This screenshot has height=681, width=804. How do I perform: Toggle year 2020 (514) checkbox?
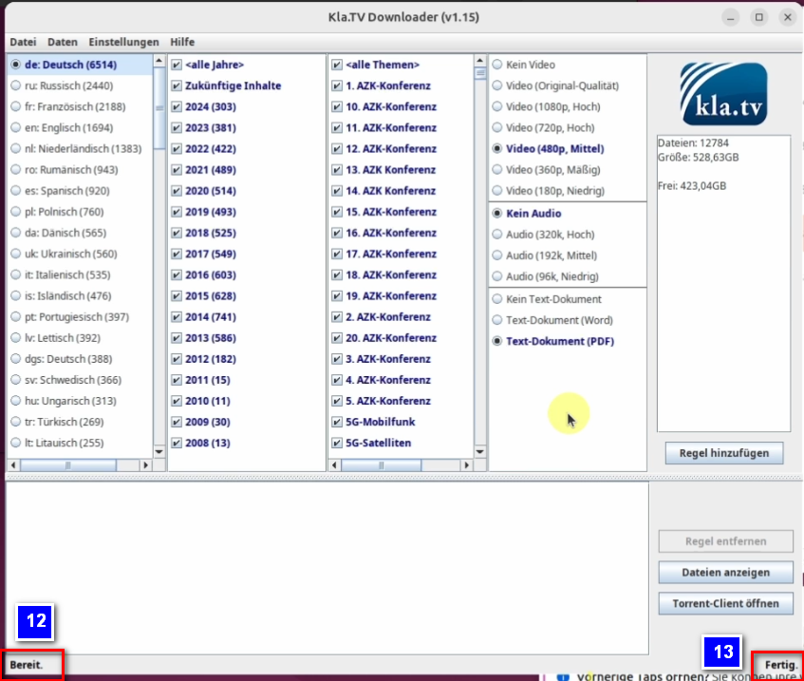(177, 191)
